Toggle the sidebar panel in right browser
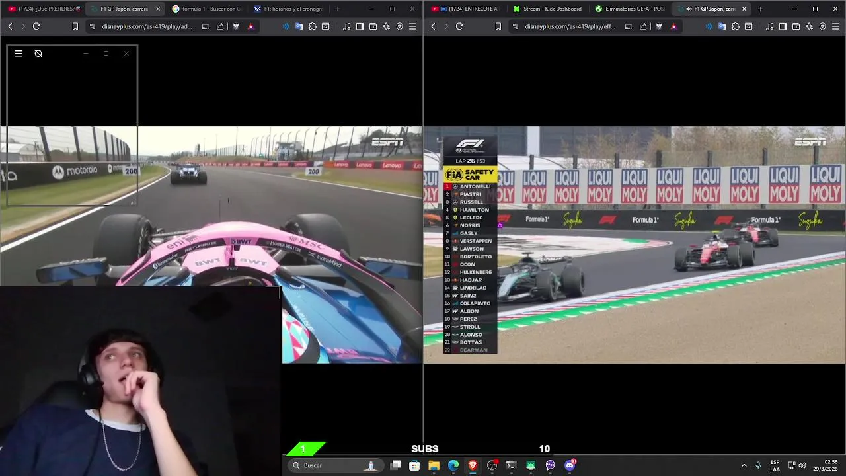 pyautogui.click(x=783, y=26)
